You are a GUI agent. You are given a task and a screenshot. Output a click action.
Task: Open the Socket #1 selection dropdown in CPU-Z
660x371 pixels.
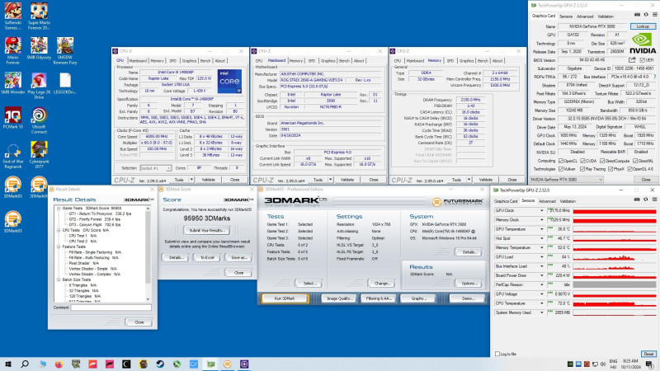(x=155, y=168)
